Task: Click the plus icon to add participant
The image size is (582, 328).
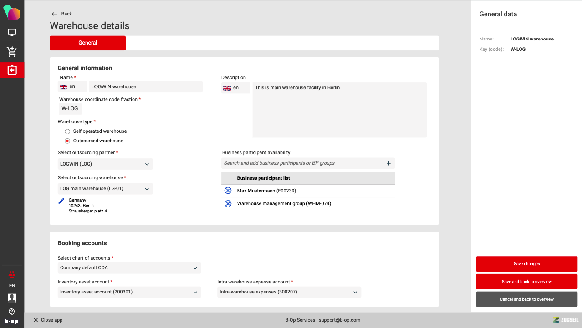Action: 388,163
